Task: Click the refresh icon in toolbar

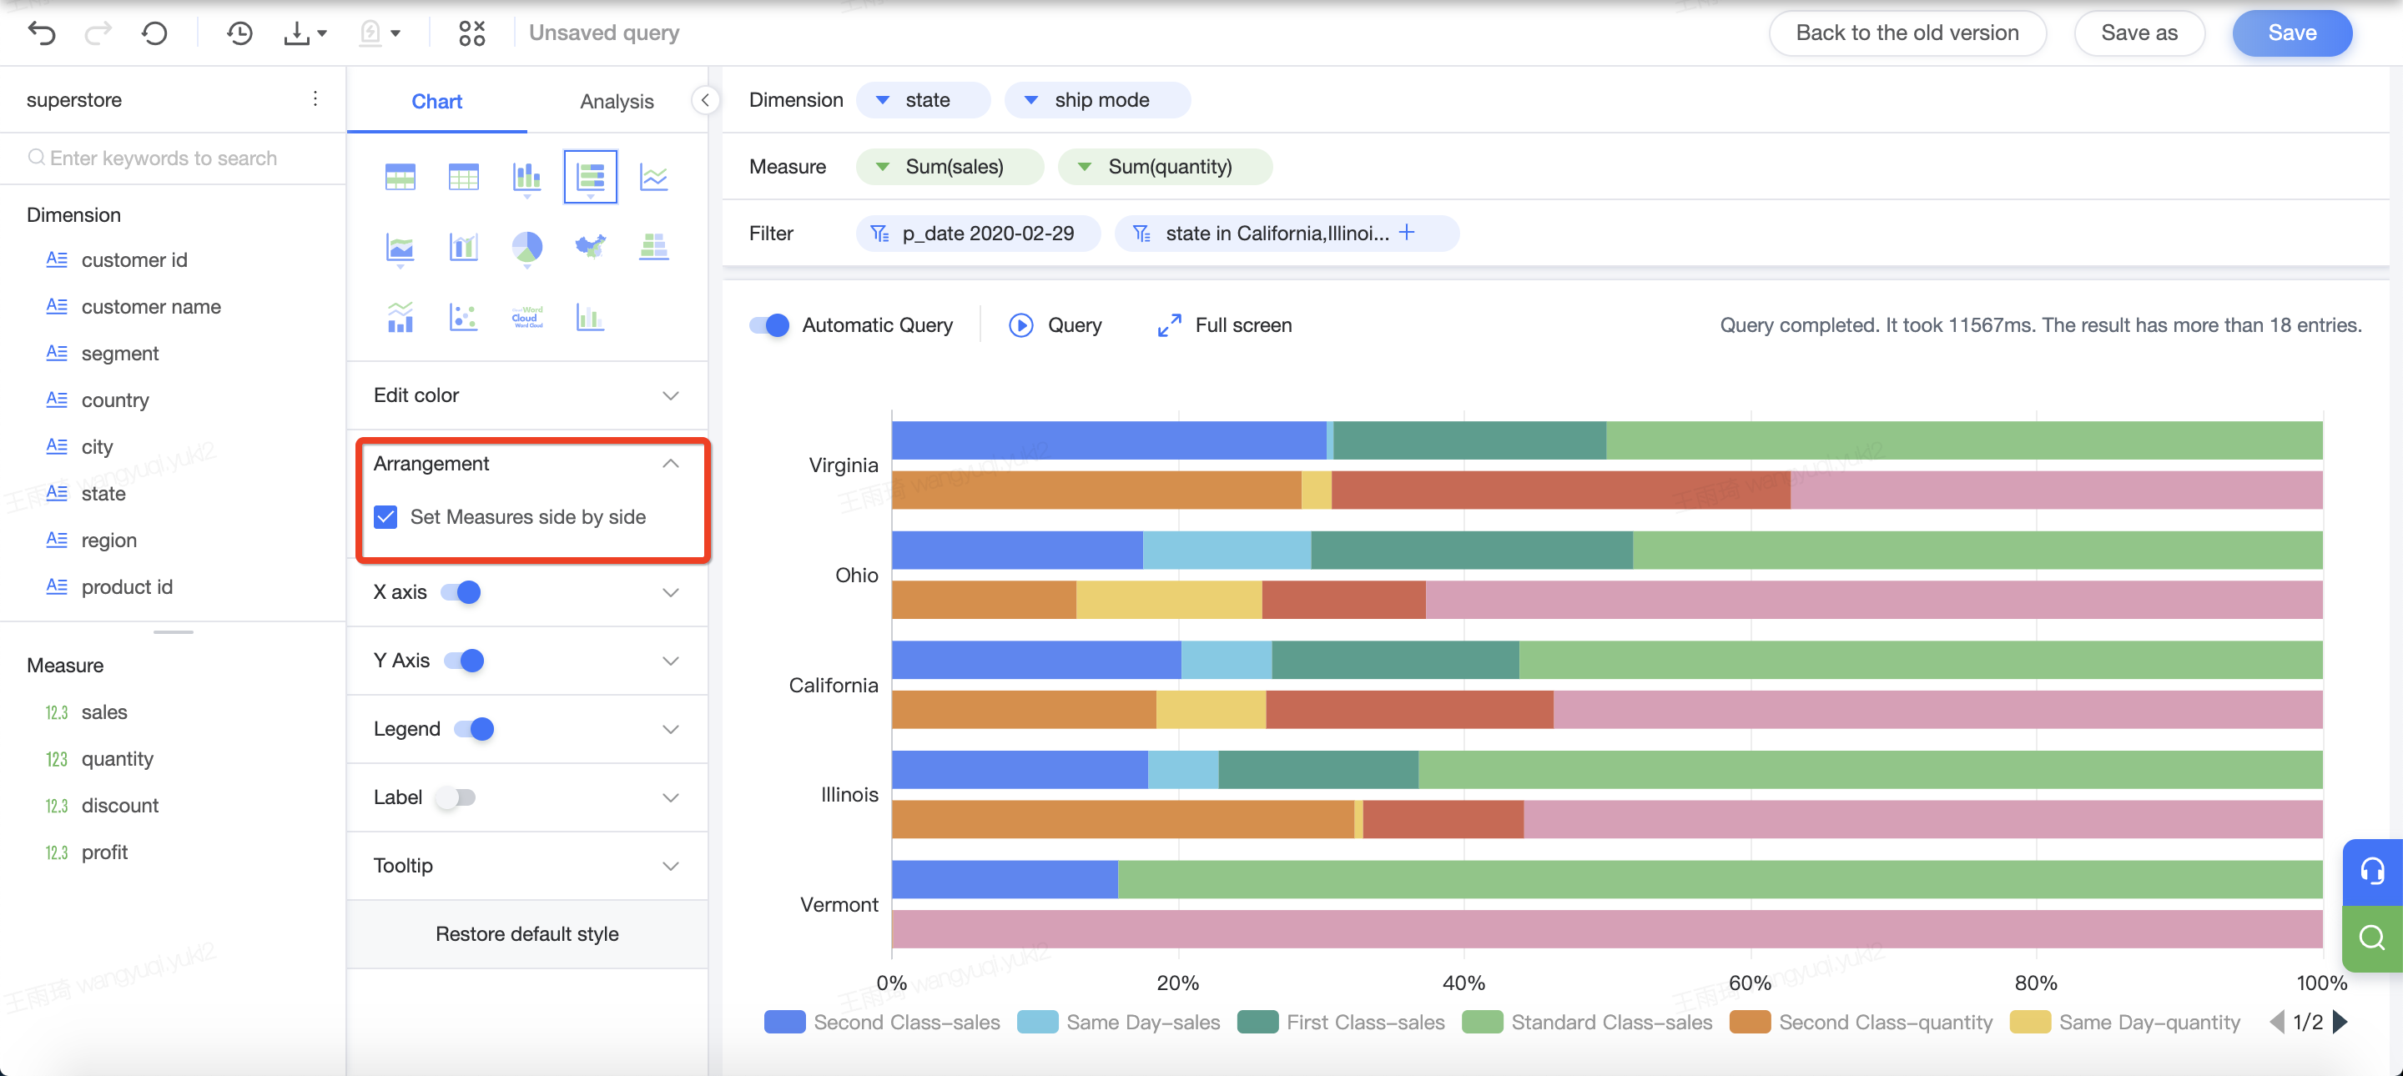Action: click(x=154, y=33)
